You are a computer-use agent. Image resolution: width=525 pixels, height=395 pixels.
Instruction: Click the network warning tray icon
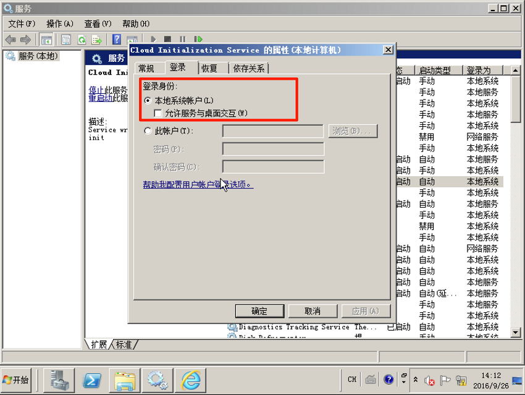[x=461, y=381]
